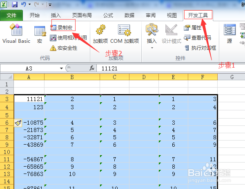
Task: Select cell A4 containing 123
Action: click(29, 107)
